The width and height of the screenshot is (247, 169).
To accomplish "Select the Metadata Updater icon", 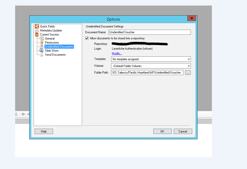I will tap(37, 30).
